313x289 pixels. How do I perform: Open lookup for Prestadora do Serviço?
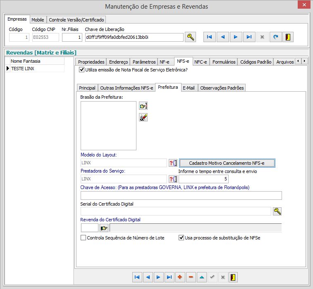[173, 179]
